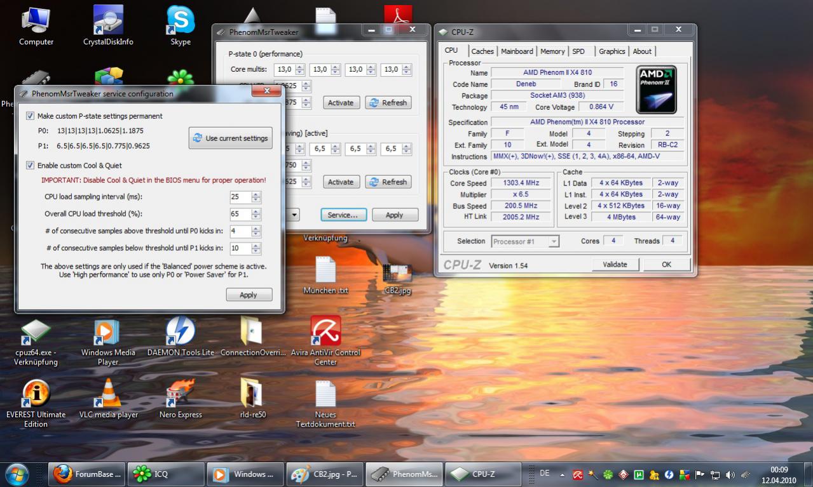Click the uTorrent tray icon

[638, 475]
